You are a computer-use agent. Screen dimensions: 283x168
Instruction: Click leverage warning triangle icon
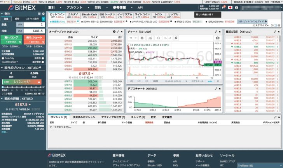(39, 82)
